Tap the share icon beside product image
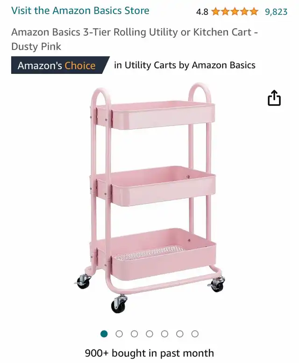 coord(274,98)
